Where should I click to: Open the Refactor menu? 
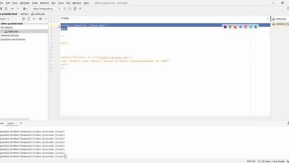(x=44, y=3)
